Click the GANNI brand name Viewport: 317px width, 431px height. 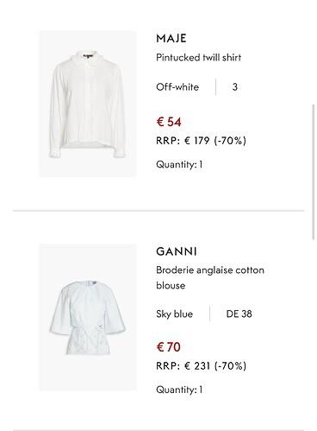[x=177, y=251]
